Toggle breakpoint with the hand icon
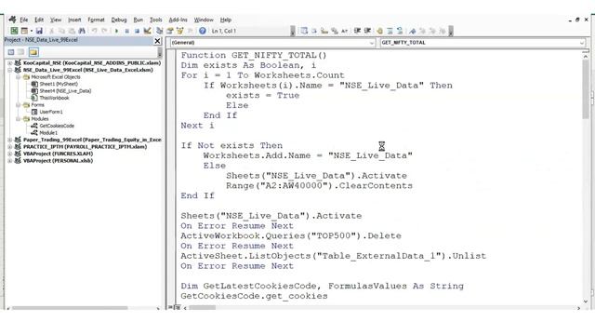 pyautogui.click(x=379, y=31)
